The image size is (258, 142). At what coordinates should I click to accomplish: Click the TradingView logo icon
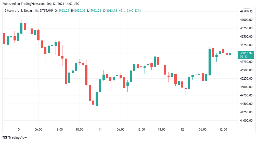tap(5, 138)
